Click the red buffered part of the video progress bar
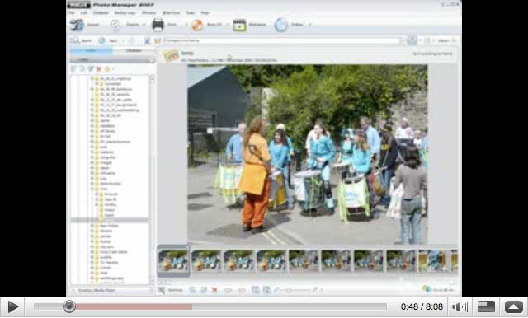Viewport: 528px width, 318px height. coord(134,306)
